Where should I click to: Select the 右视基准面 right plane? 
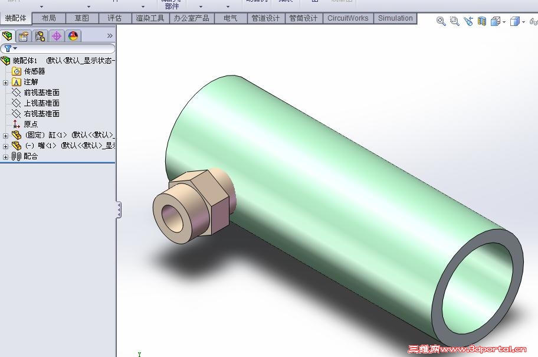[x=41, y=114]
